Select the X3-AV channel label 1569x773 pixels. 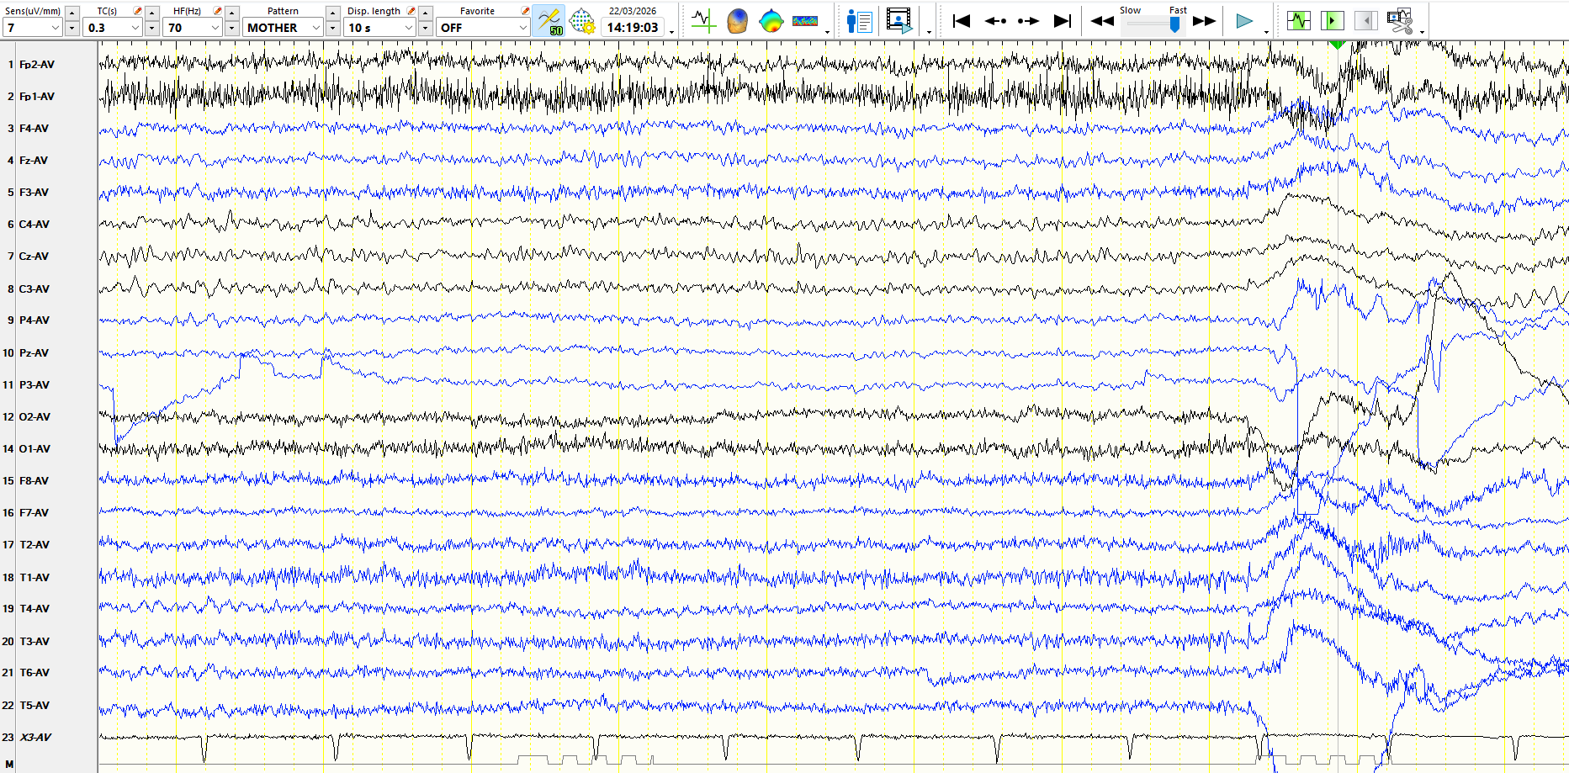tap(35, 738)
